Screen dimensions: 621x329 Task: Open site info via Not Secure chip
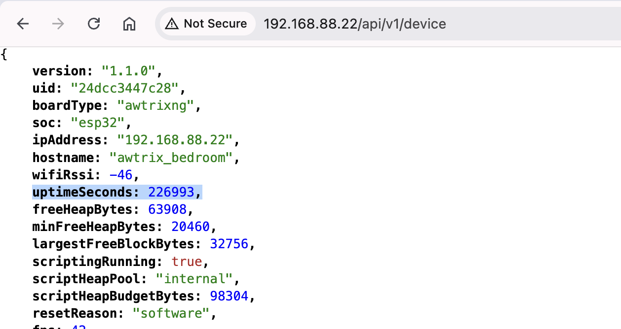(x=206, y=24)
